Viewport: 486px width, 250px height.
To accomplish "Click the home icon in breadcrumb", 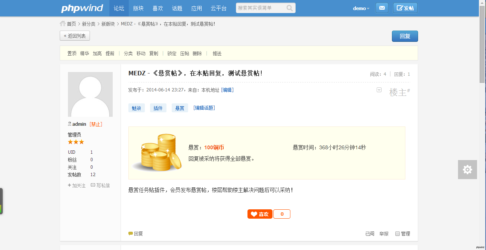I will tap(63, 24).
